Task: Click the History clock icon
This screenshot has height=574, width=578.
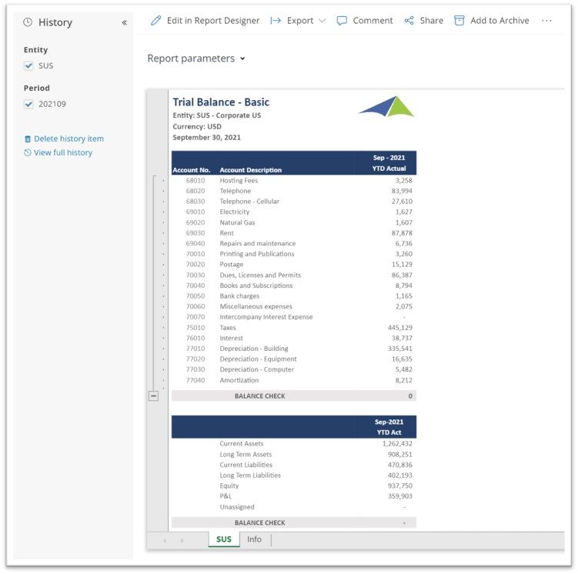Action: tap(28, 22)
